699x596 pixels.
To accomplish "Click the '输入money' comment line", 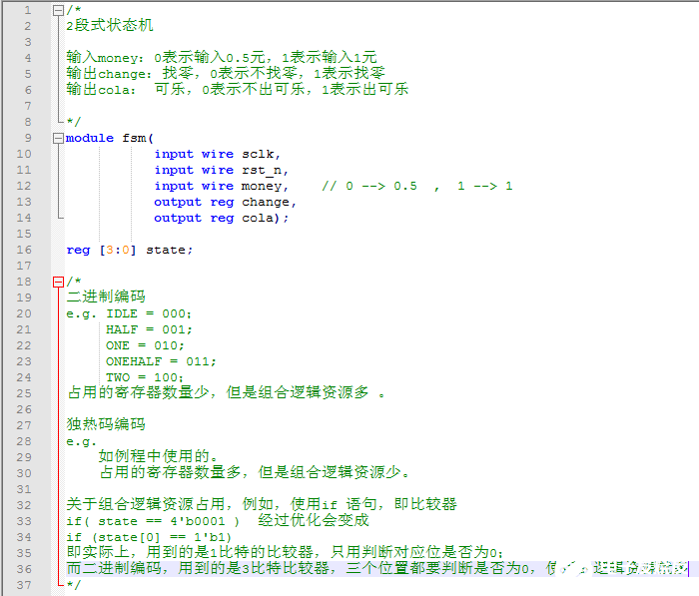I will [x=222, y=58].
